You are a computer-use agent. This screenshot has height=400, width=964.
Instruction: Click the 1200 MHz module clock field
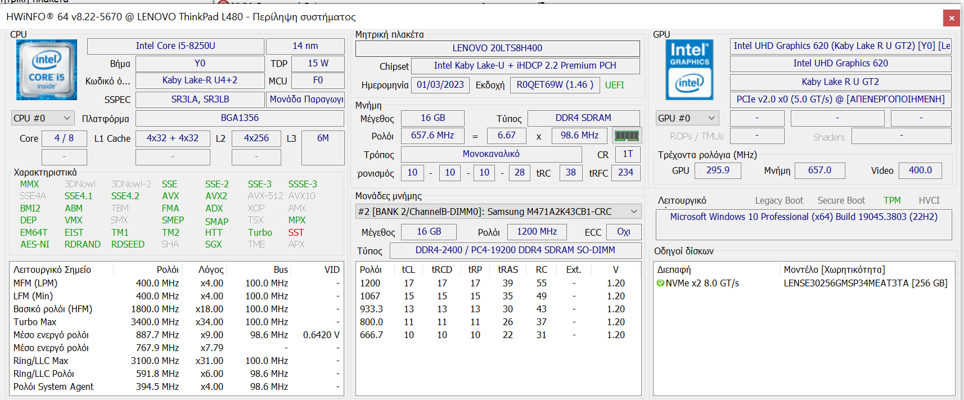tap(537, 232)
